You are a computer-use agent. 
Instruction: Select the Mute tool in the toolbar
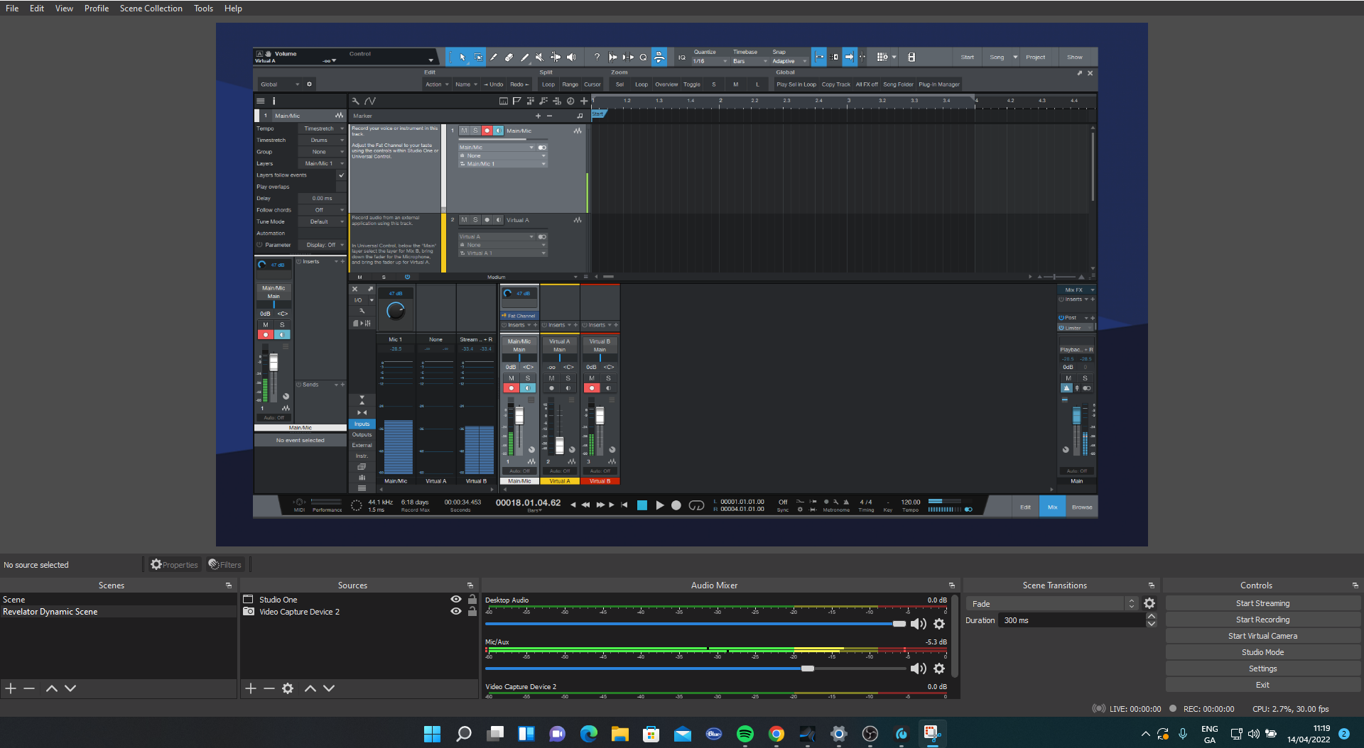[x=540, y=57]
